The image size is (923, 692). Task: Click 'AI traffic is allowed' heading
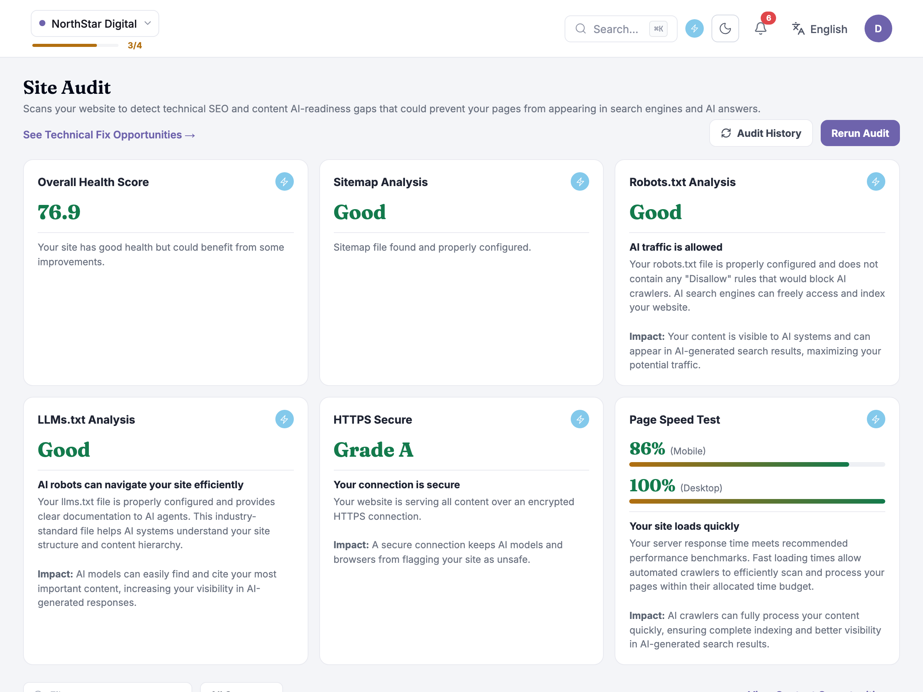click(x=676, y=247)
